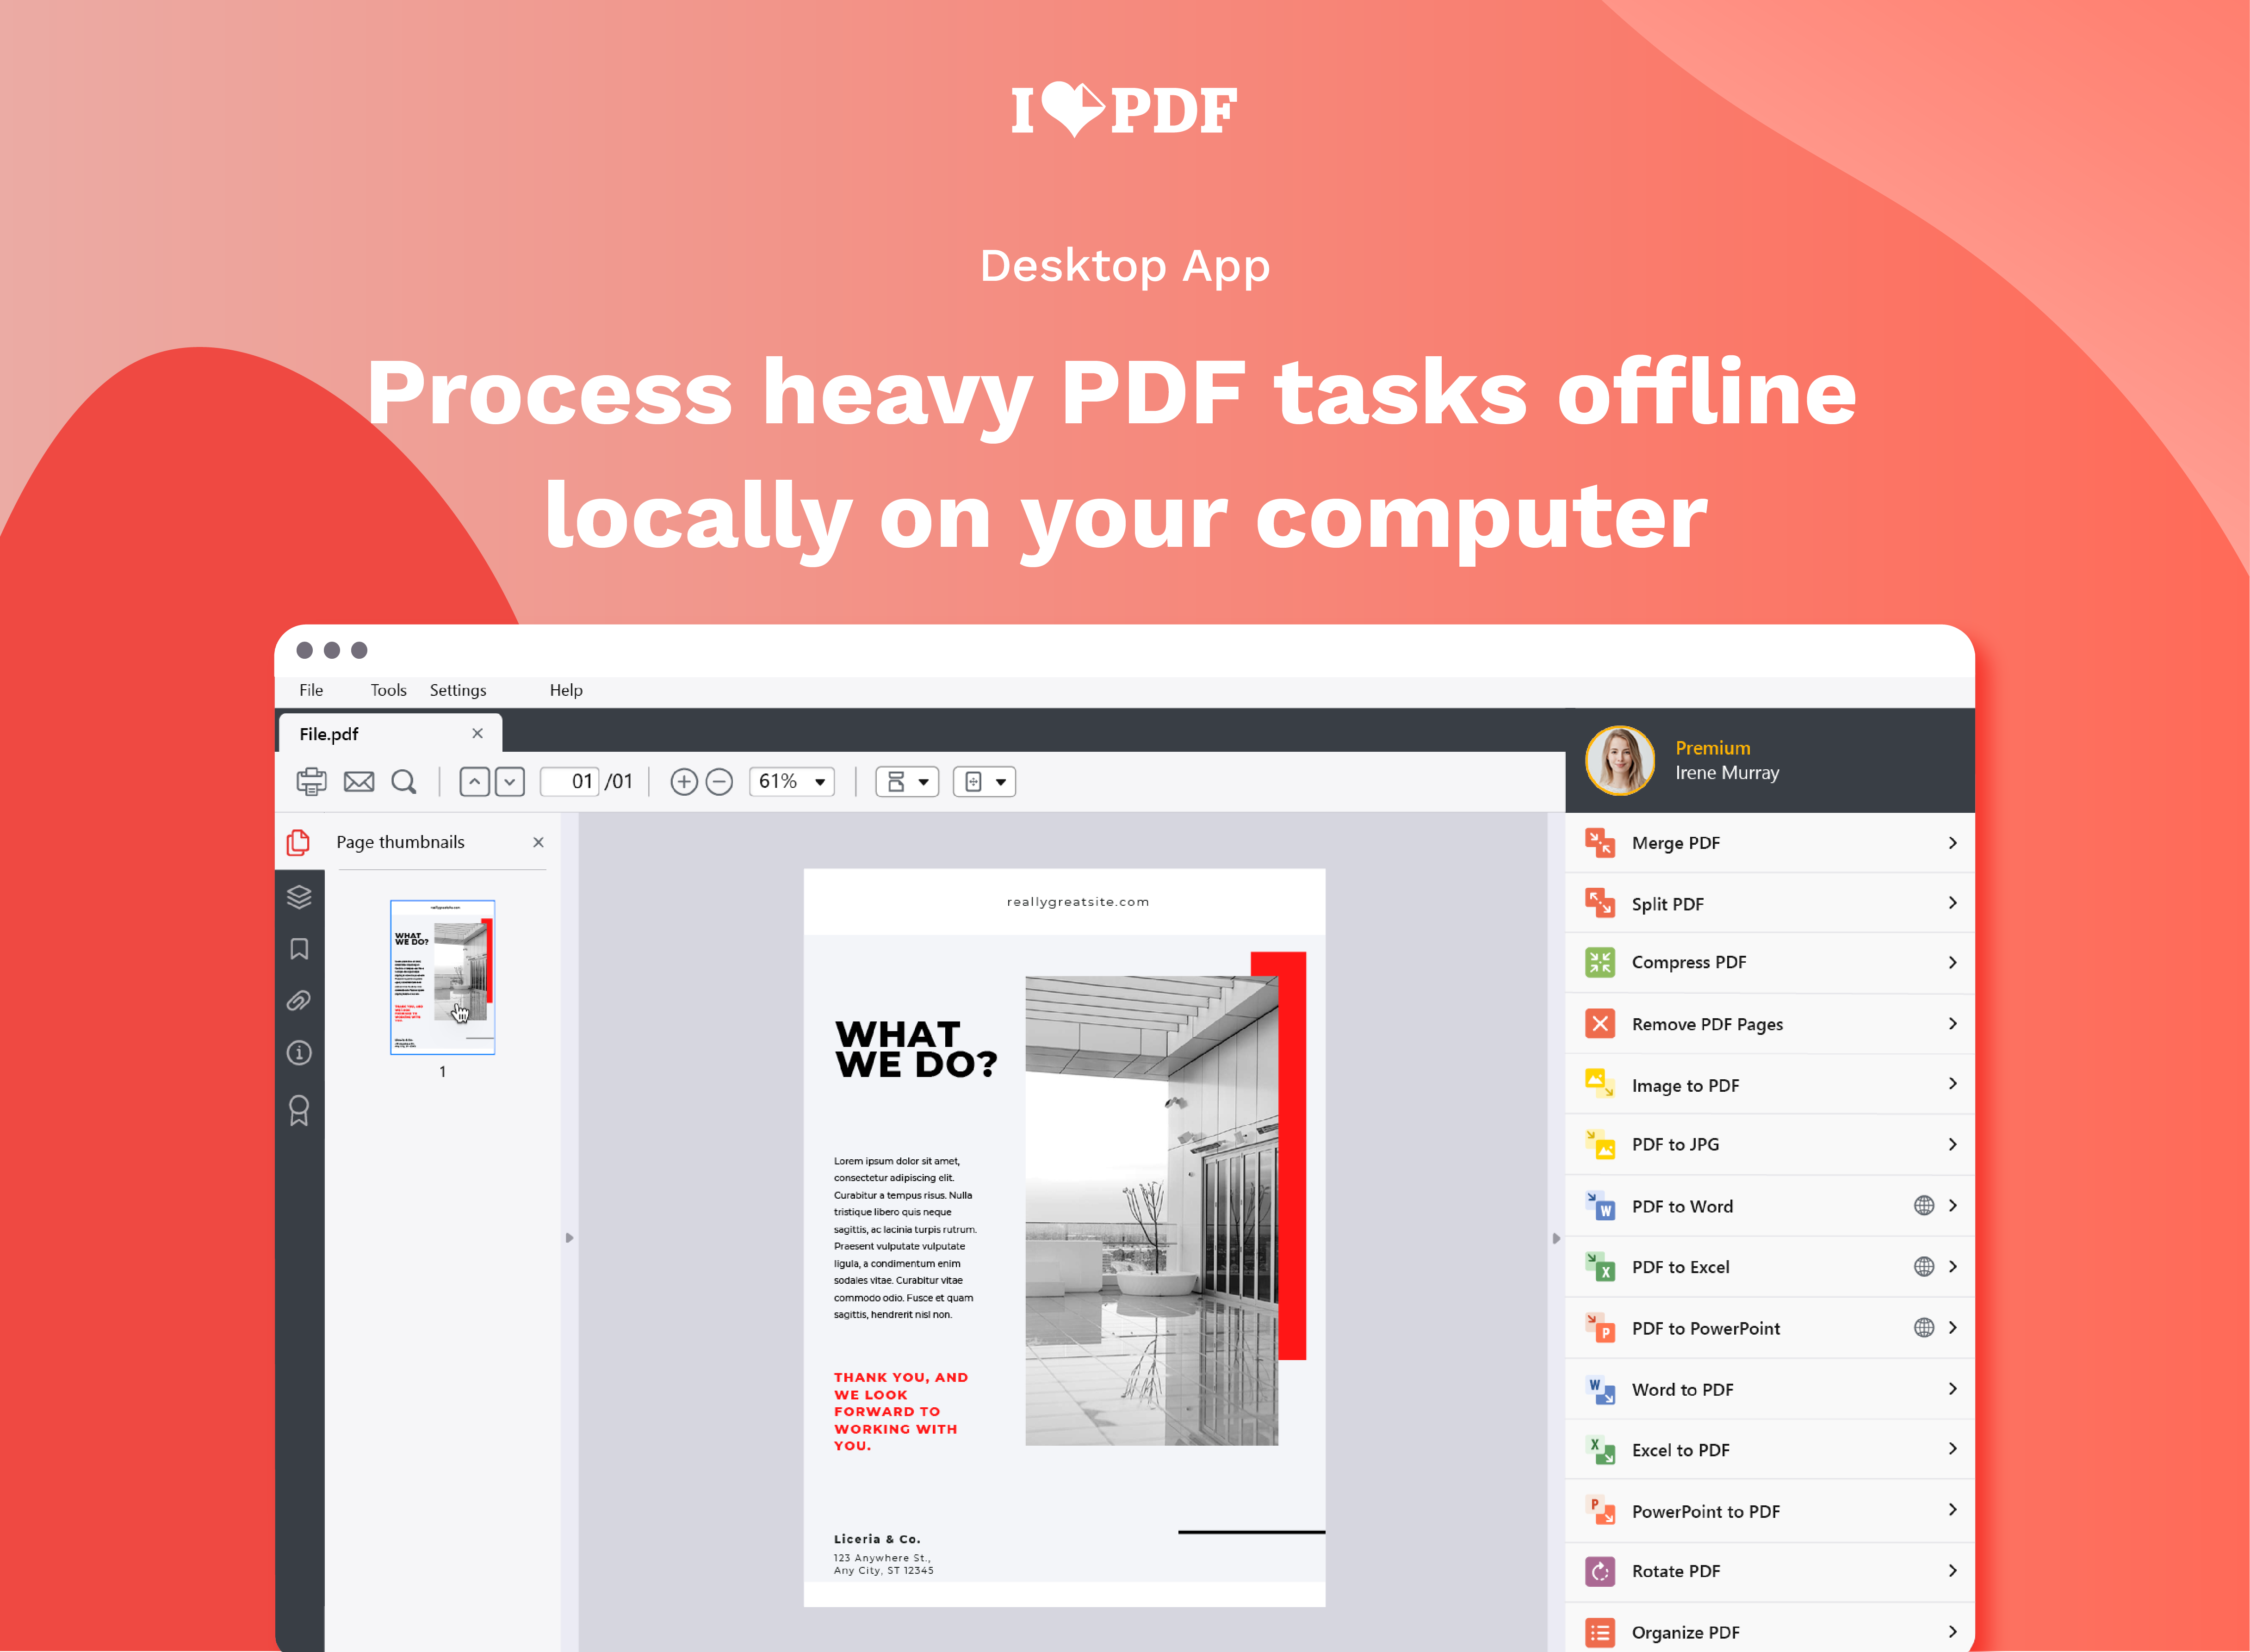This screenshot has height=1652, width=2250.
Task: Open the bookmarks sidebar icon
Action: (299, 948)
